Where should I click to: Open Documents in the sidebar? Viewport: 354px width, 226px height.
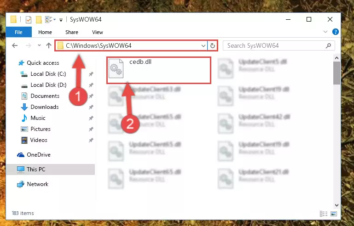pos(45,96)
